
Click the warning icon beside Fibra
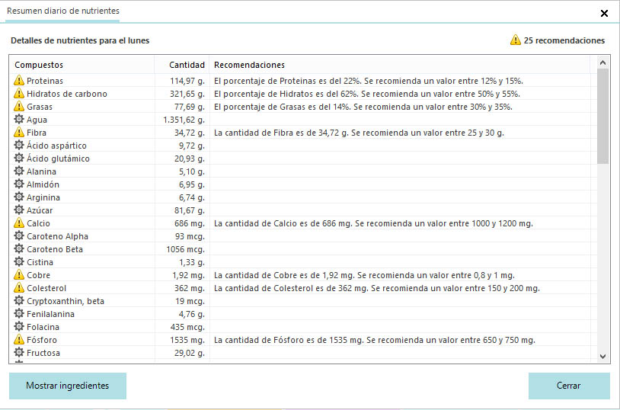19,132
